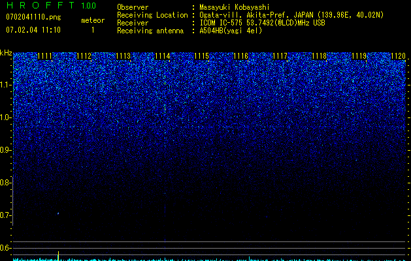Click the Receiving antenna label
This screenshot has height=261, width=411.
click(150, 31)
